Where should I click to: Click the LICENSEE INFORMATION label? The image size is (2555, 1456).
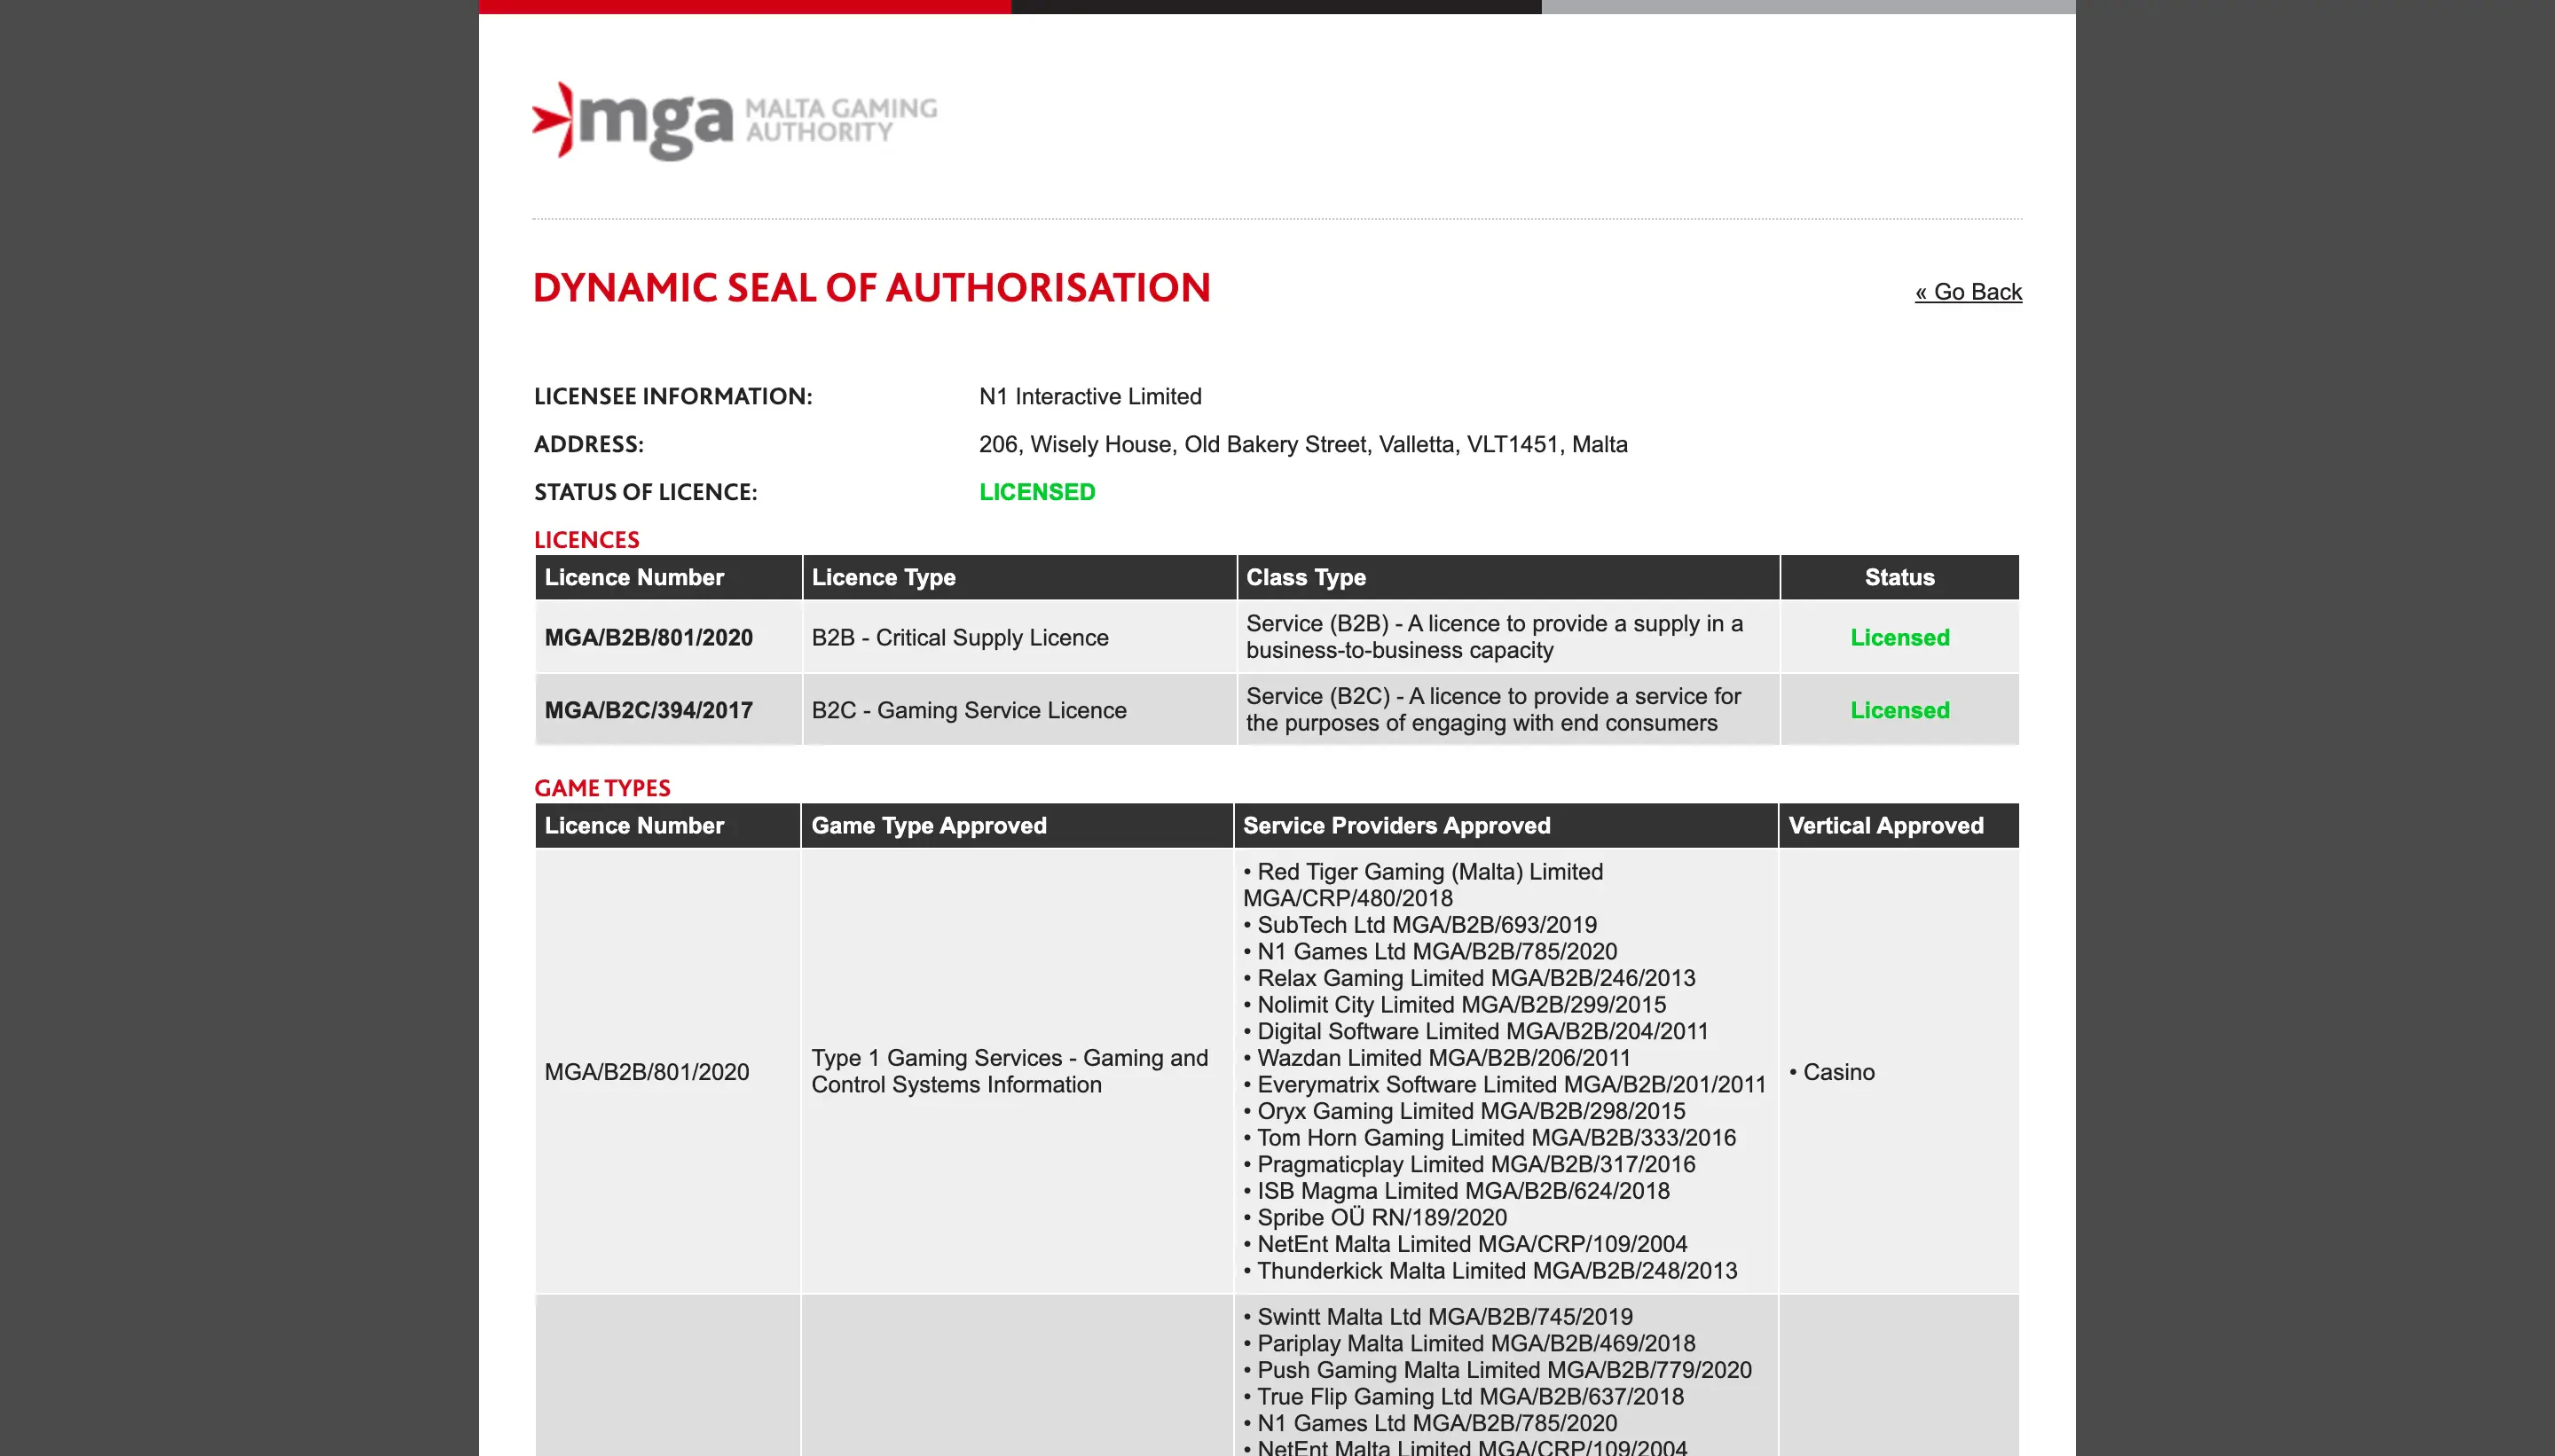point(673,396)
